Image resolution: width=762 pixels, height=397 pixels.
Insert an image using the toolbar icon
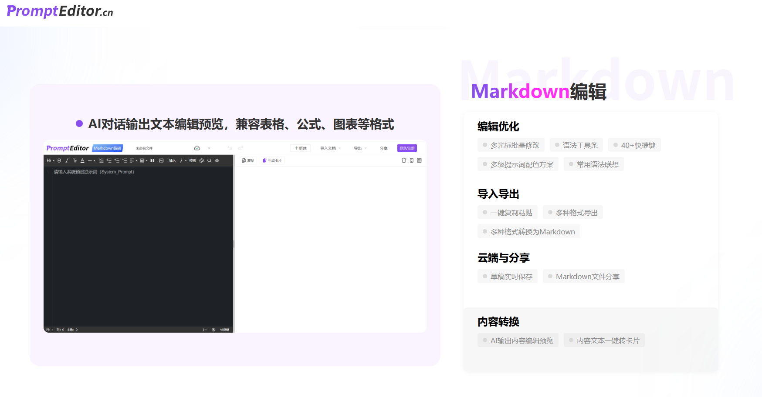(x=161, y=160)
